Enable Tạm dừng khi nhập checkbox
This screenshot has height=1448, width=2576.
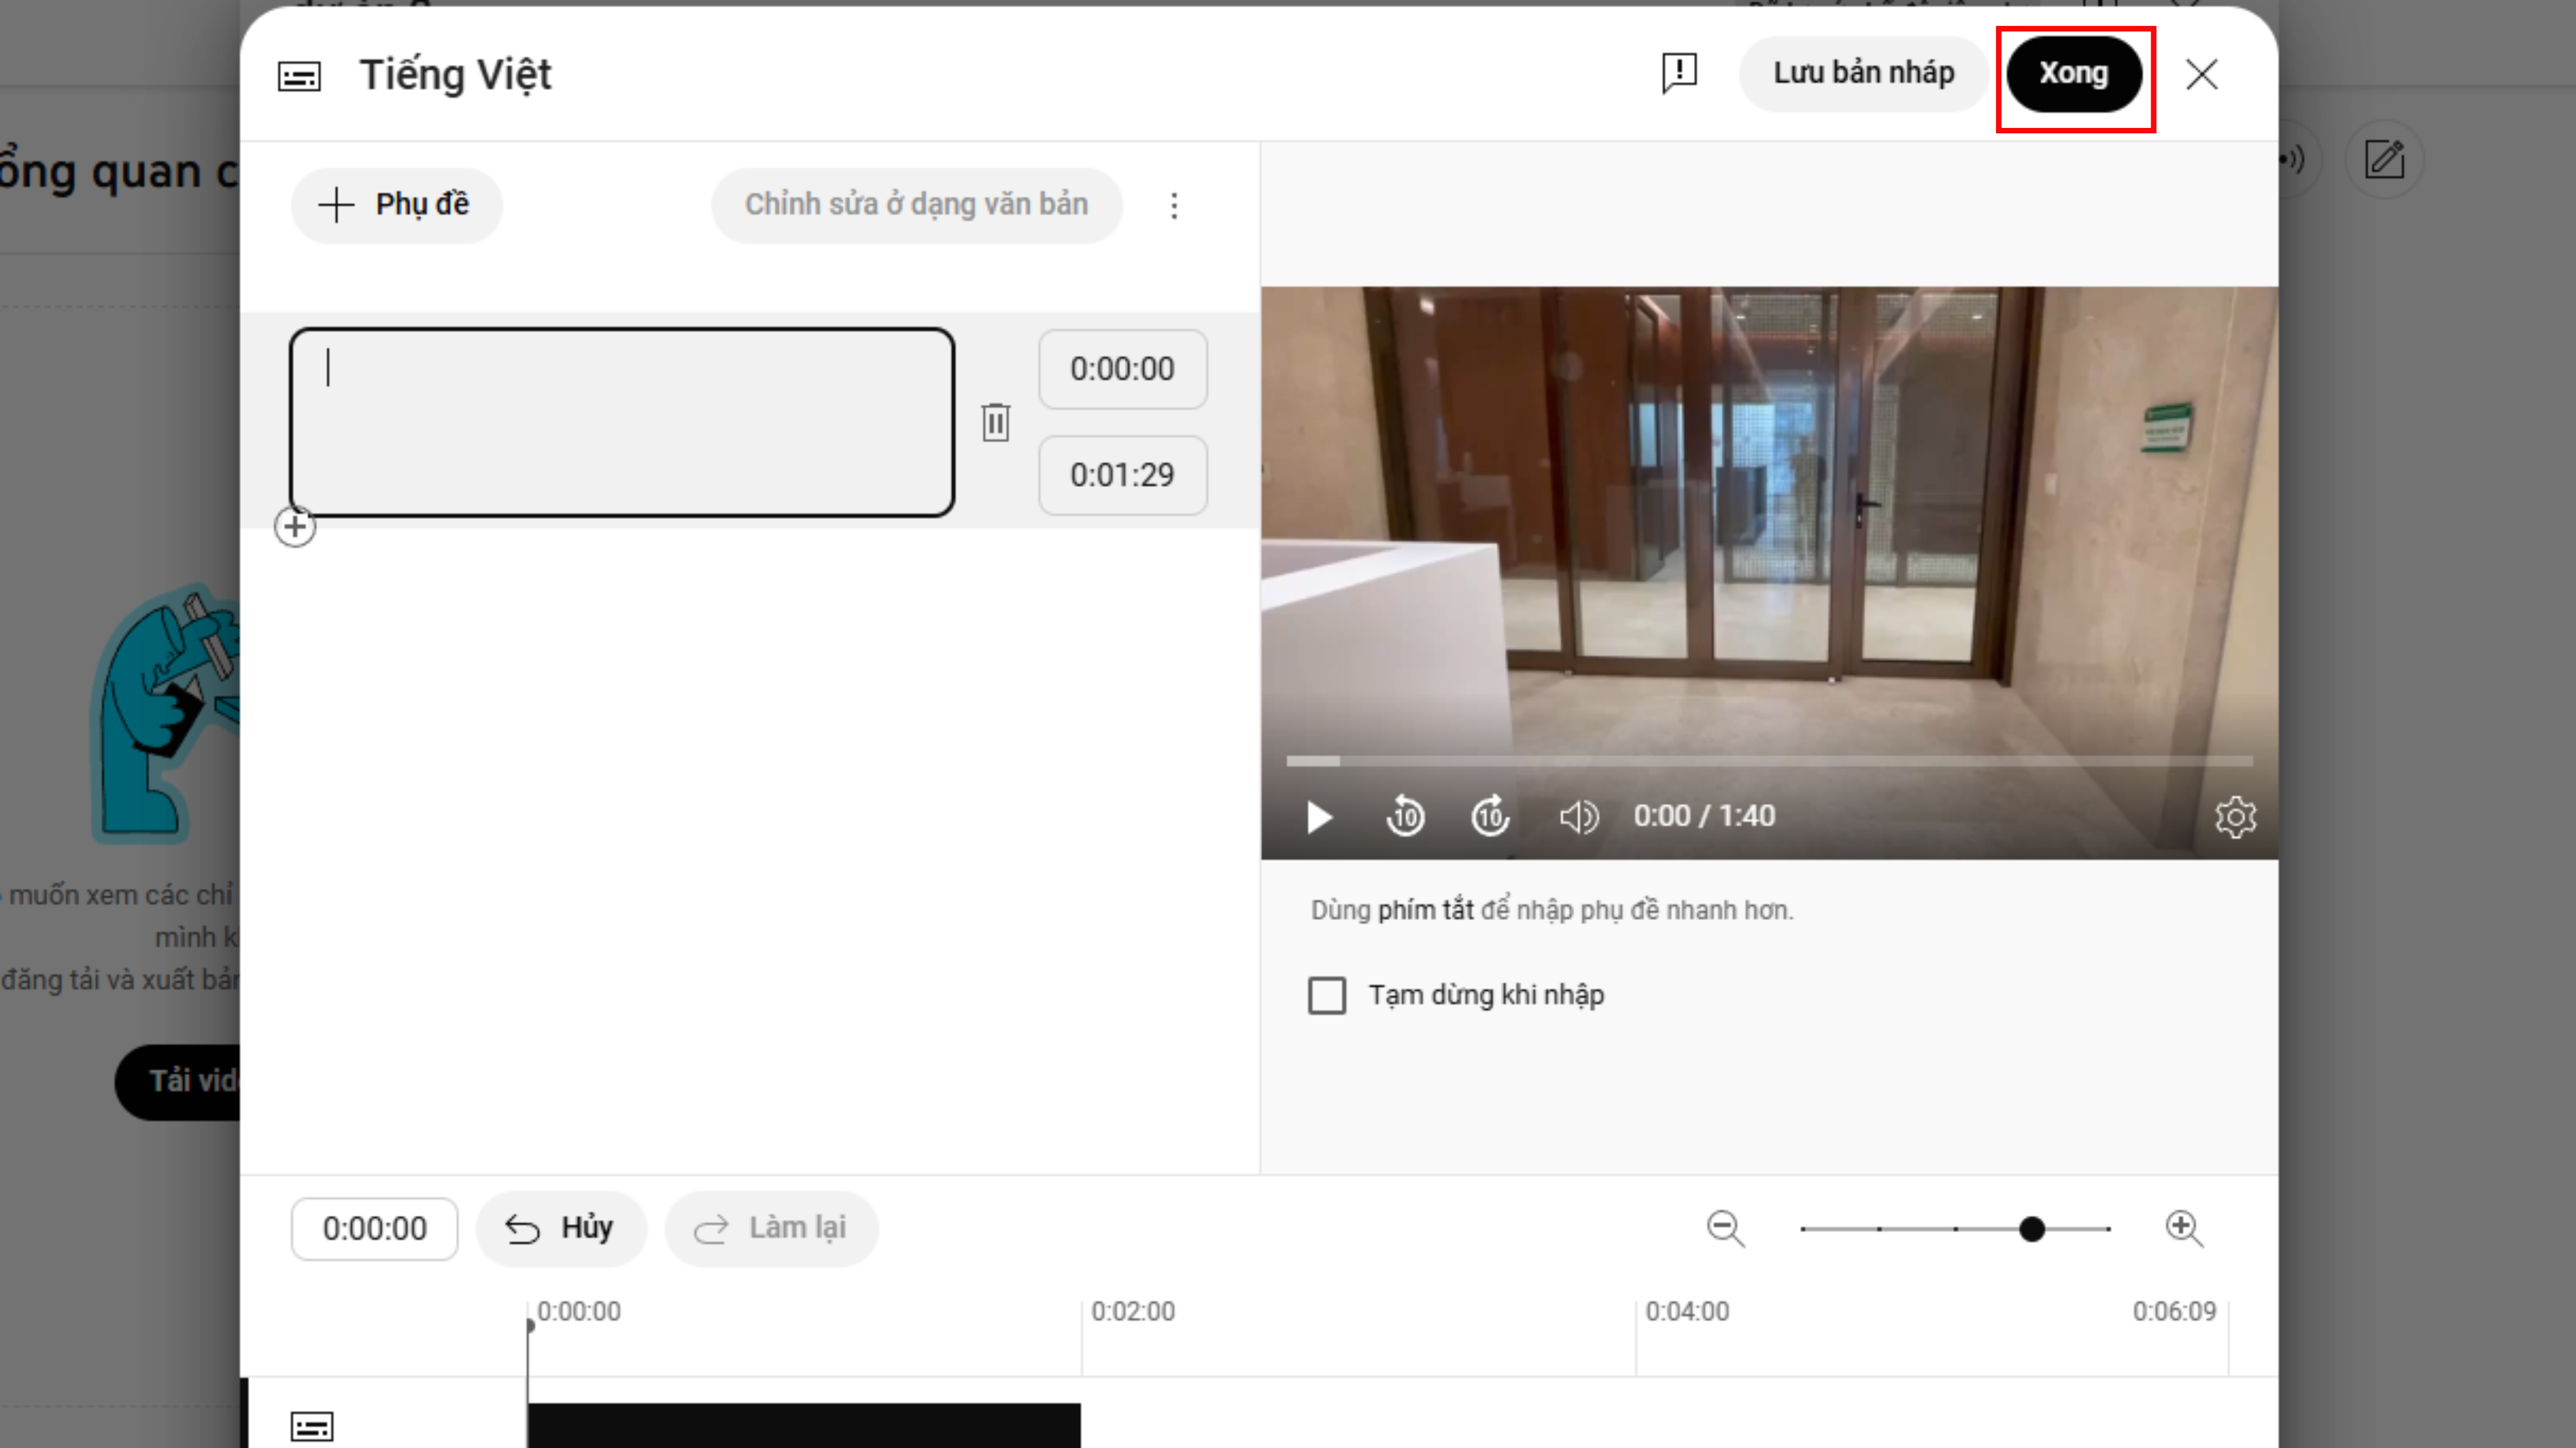coord(1327,996)
